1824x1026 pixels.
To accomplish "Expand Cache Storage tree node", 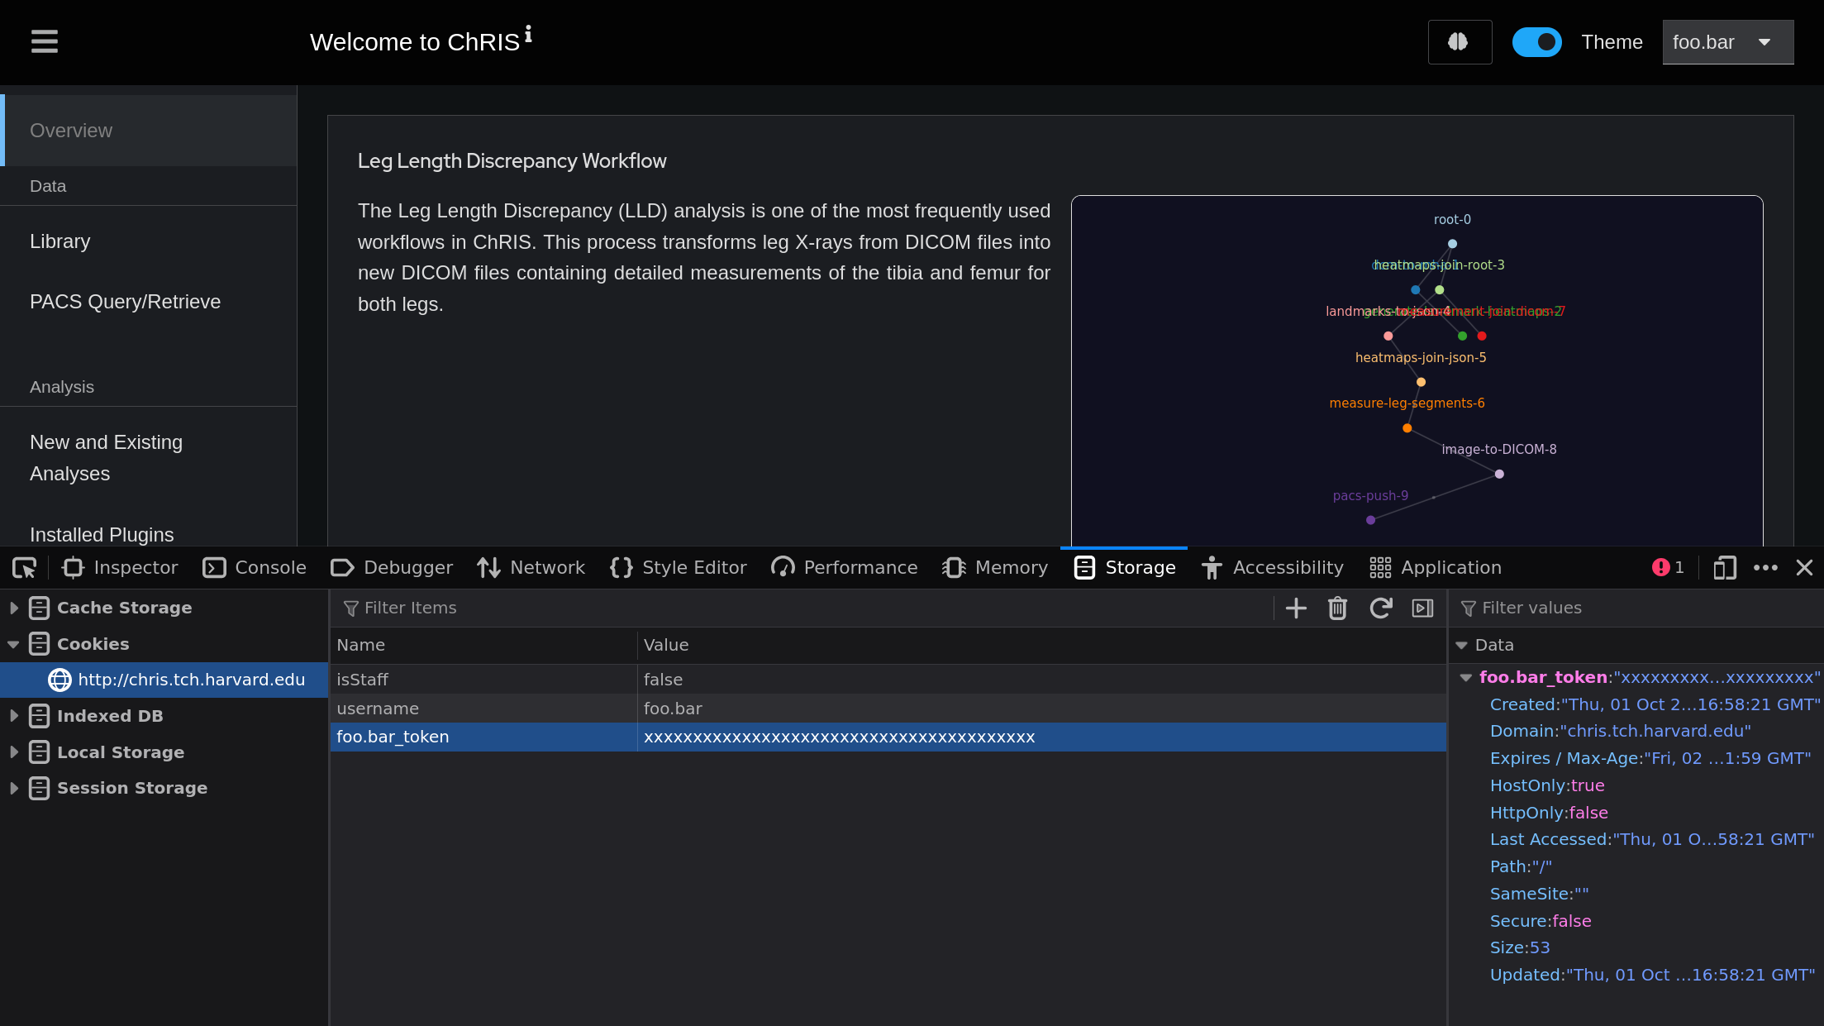I will coord(14,608).
